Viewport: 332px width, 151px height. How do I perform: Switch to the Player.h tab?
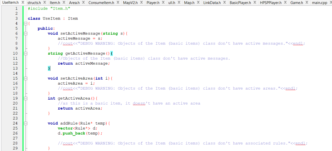click(x=153, y=2)
